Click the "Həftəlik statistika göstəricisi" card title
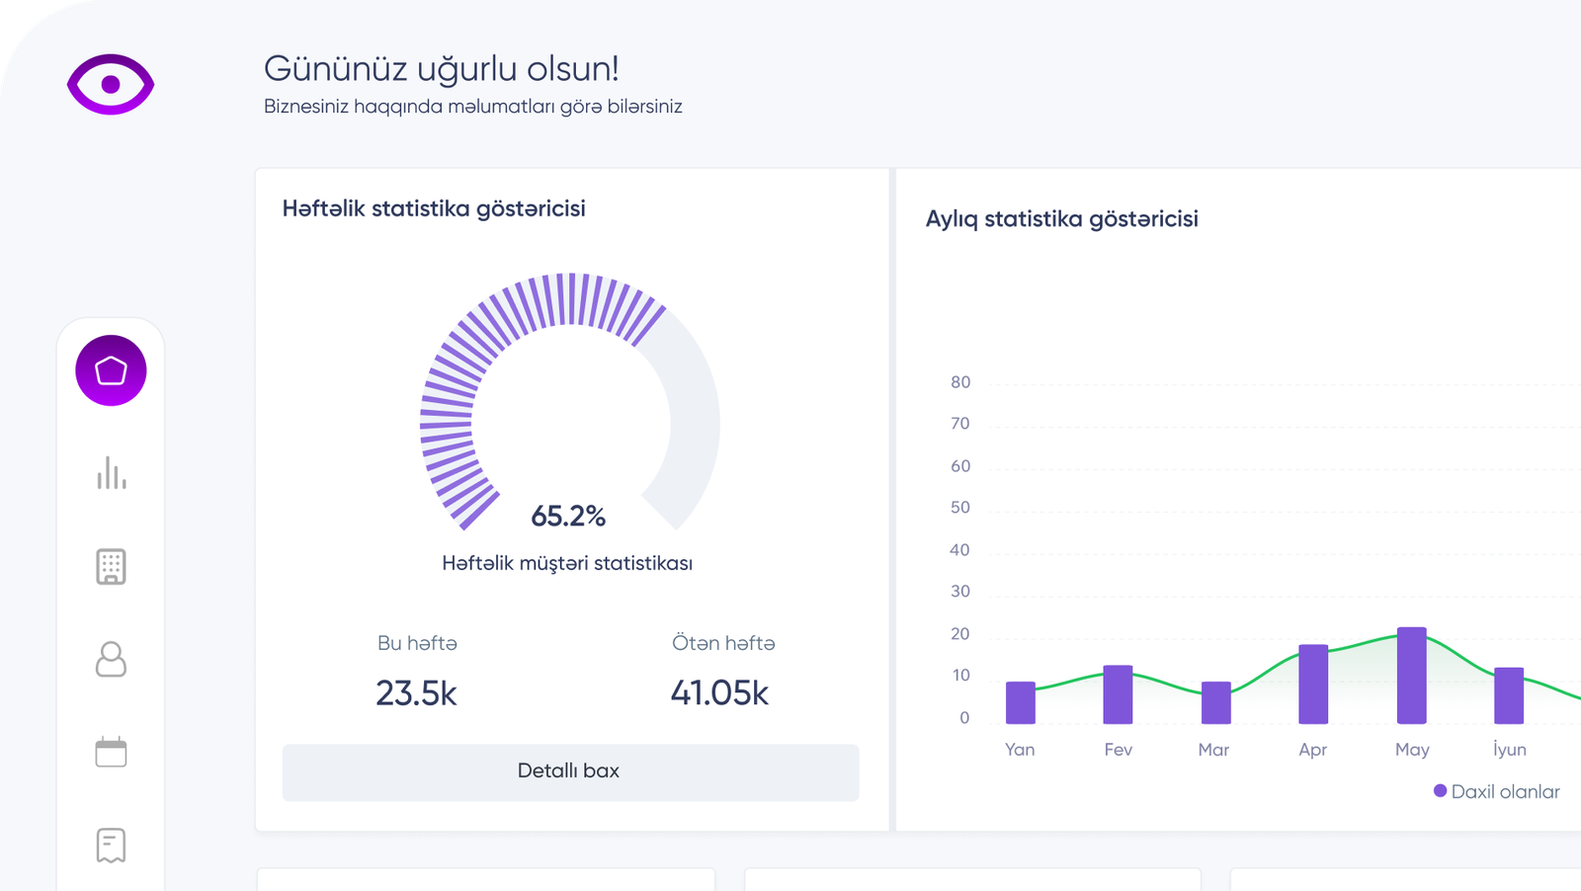Screen dimensions: 1581x891 tap(434, 208)
